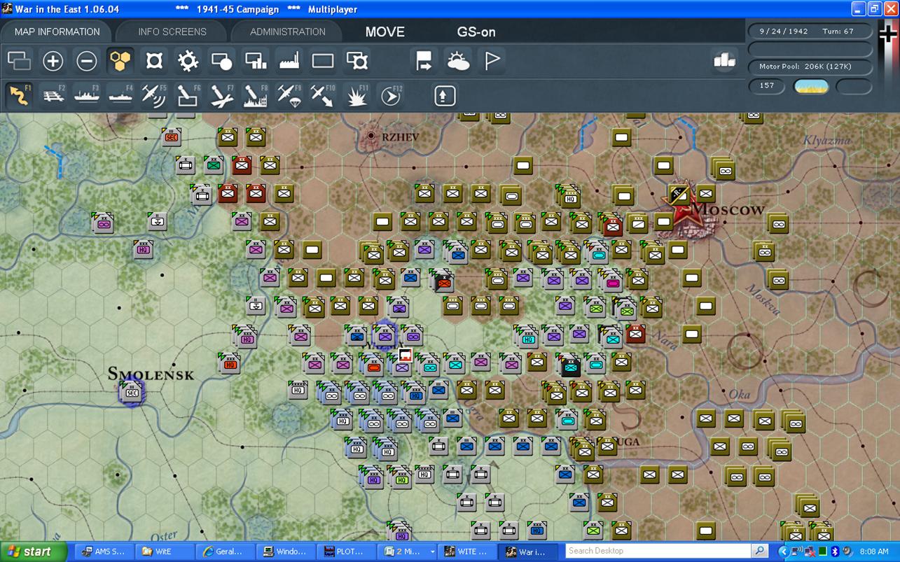Click the F11 explosion icon
900x562 pixels.
coord(357,95)
